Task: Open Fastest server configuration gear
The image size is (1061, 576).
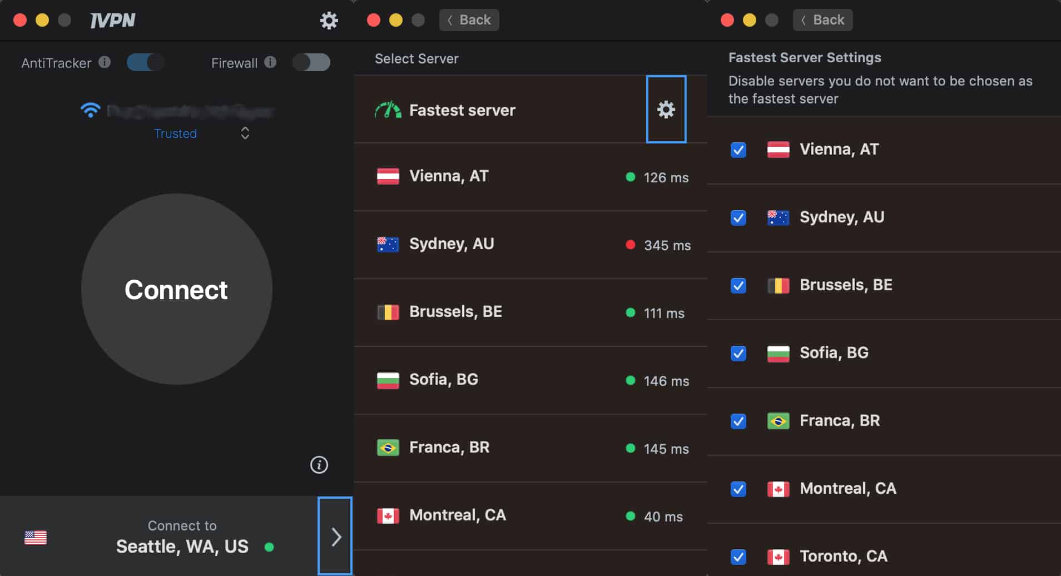Action: [x=667, y=109]
